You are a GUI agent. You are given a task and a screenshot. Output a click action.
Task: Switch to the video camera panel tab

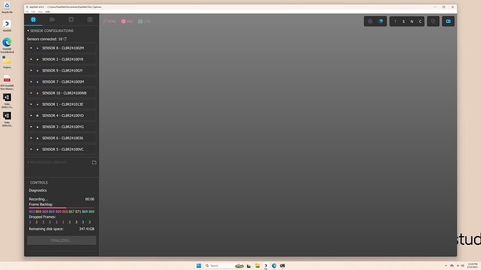pyautogui.click(x=52, y=19)
